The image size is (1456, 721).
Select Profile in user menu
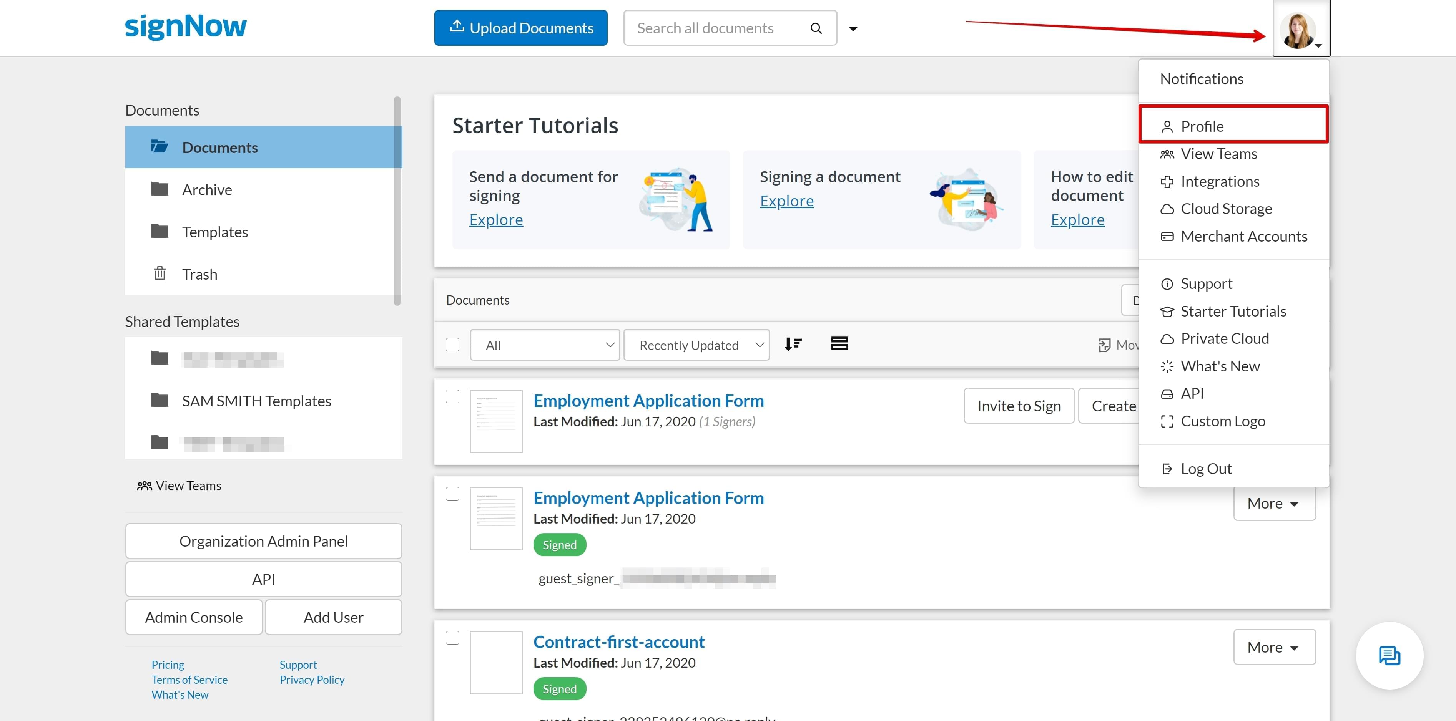coord(1233,124)
